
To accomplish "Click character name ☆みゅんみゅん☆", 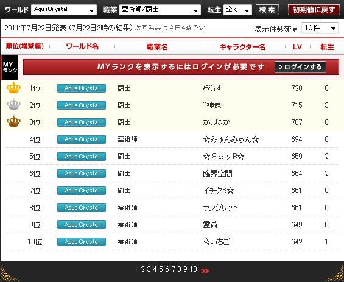I will 231,139.
